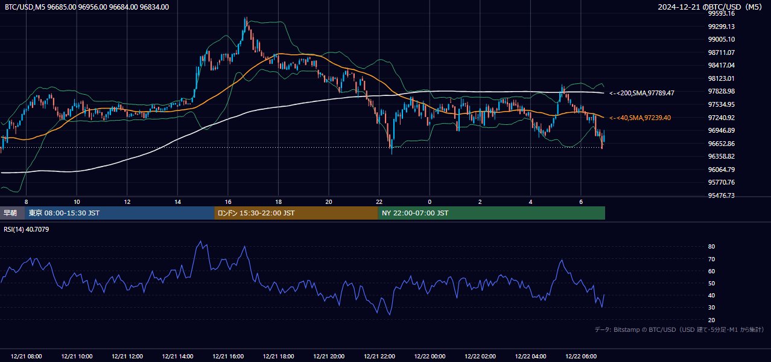Viewport: 771px width, 362px height.
Task: Click the RSI(14) 40.7079 indicator label
Action: tap(27, 229)
